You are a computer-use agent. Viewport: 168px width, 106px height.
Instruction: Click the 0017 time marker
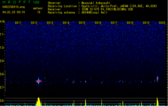(x=114, y=23)
